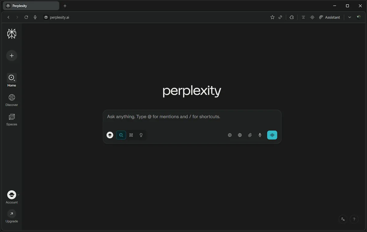Viewport: 367px width, 232px height.
Task: Open the sources globe selector
Action: (240, 135)
